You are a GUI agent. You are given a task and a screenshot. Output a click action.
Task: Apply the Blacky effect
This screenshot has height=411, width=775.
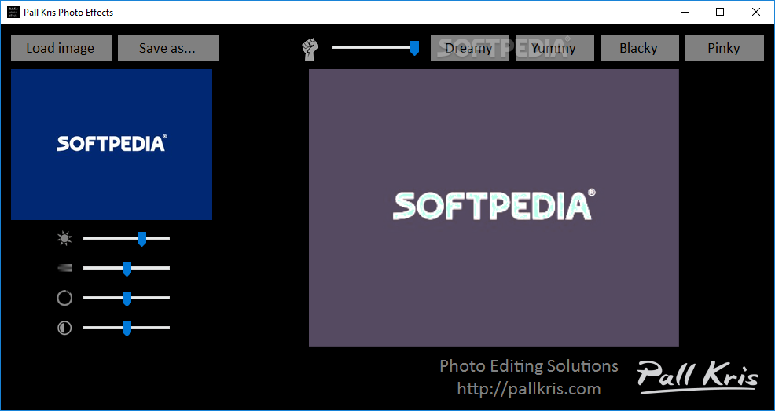click(x=640, y=48)
